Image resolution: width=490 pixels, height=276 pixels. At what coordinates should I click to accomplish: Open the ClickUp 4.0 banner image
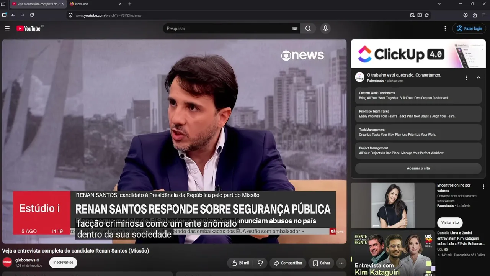click(418, 54)
